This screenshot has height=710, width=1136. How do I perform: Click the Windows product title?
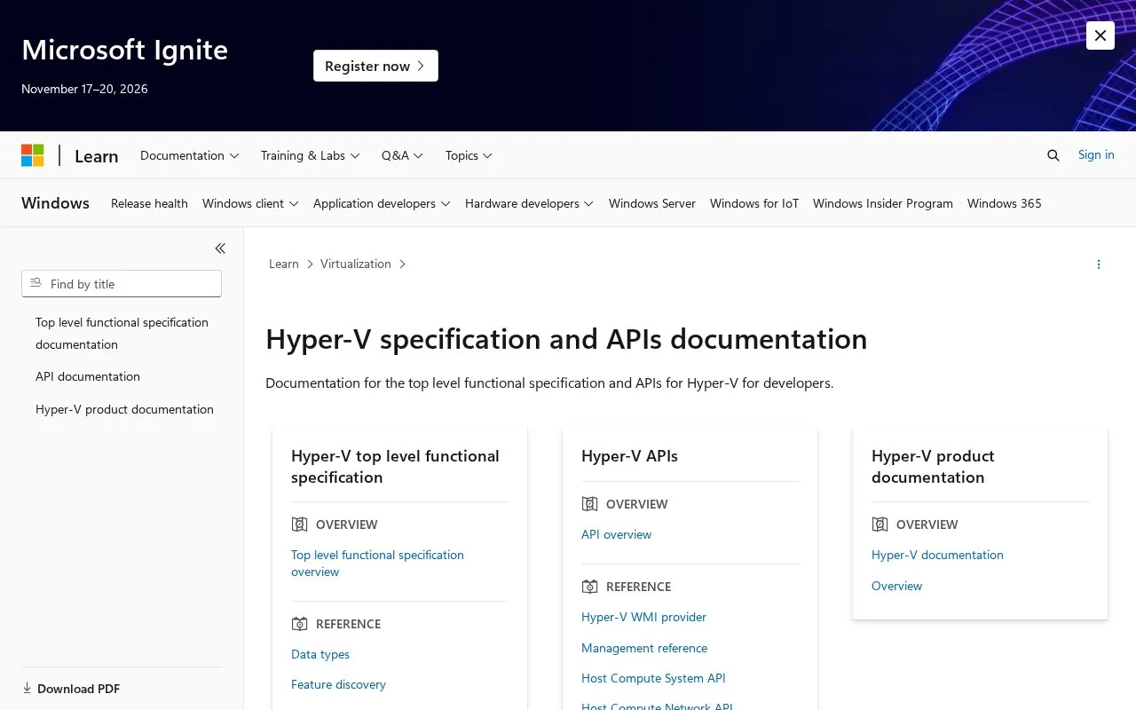click(55, 203)
